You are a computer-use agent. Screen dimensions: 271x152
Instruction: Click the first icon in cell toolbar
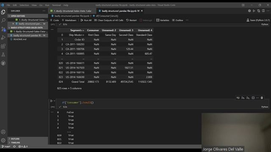pos(238,98)
